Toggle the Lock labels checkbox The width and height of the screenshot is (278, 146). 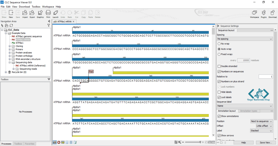click(x=219, y=97)
